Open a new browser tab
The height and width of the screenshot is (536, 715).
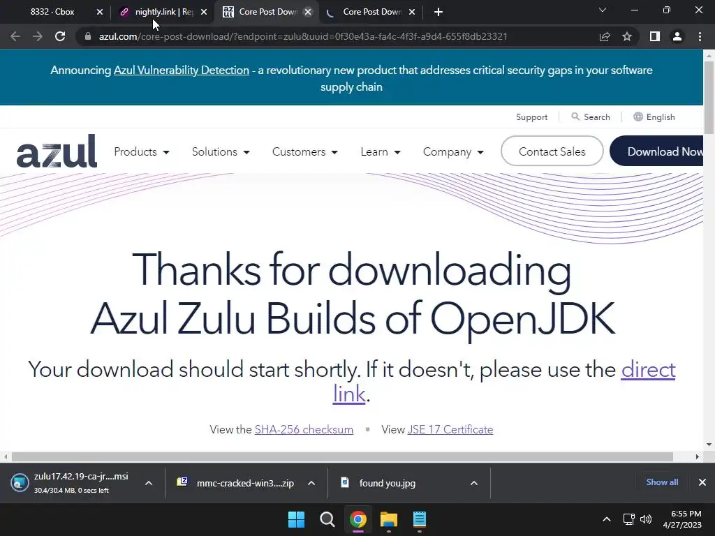pyautogui.click(x=438, y=12)
